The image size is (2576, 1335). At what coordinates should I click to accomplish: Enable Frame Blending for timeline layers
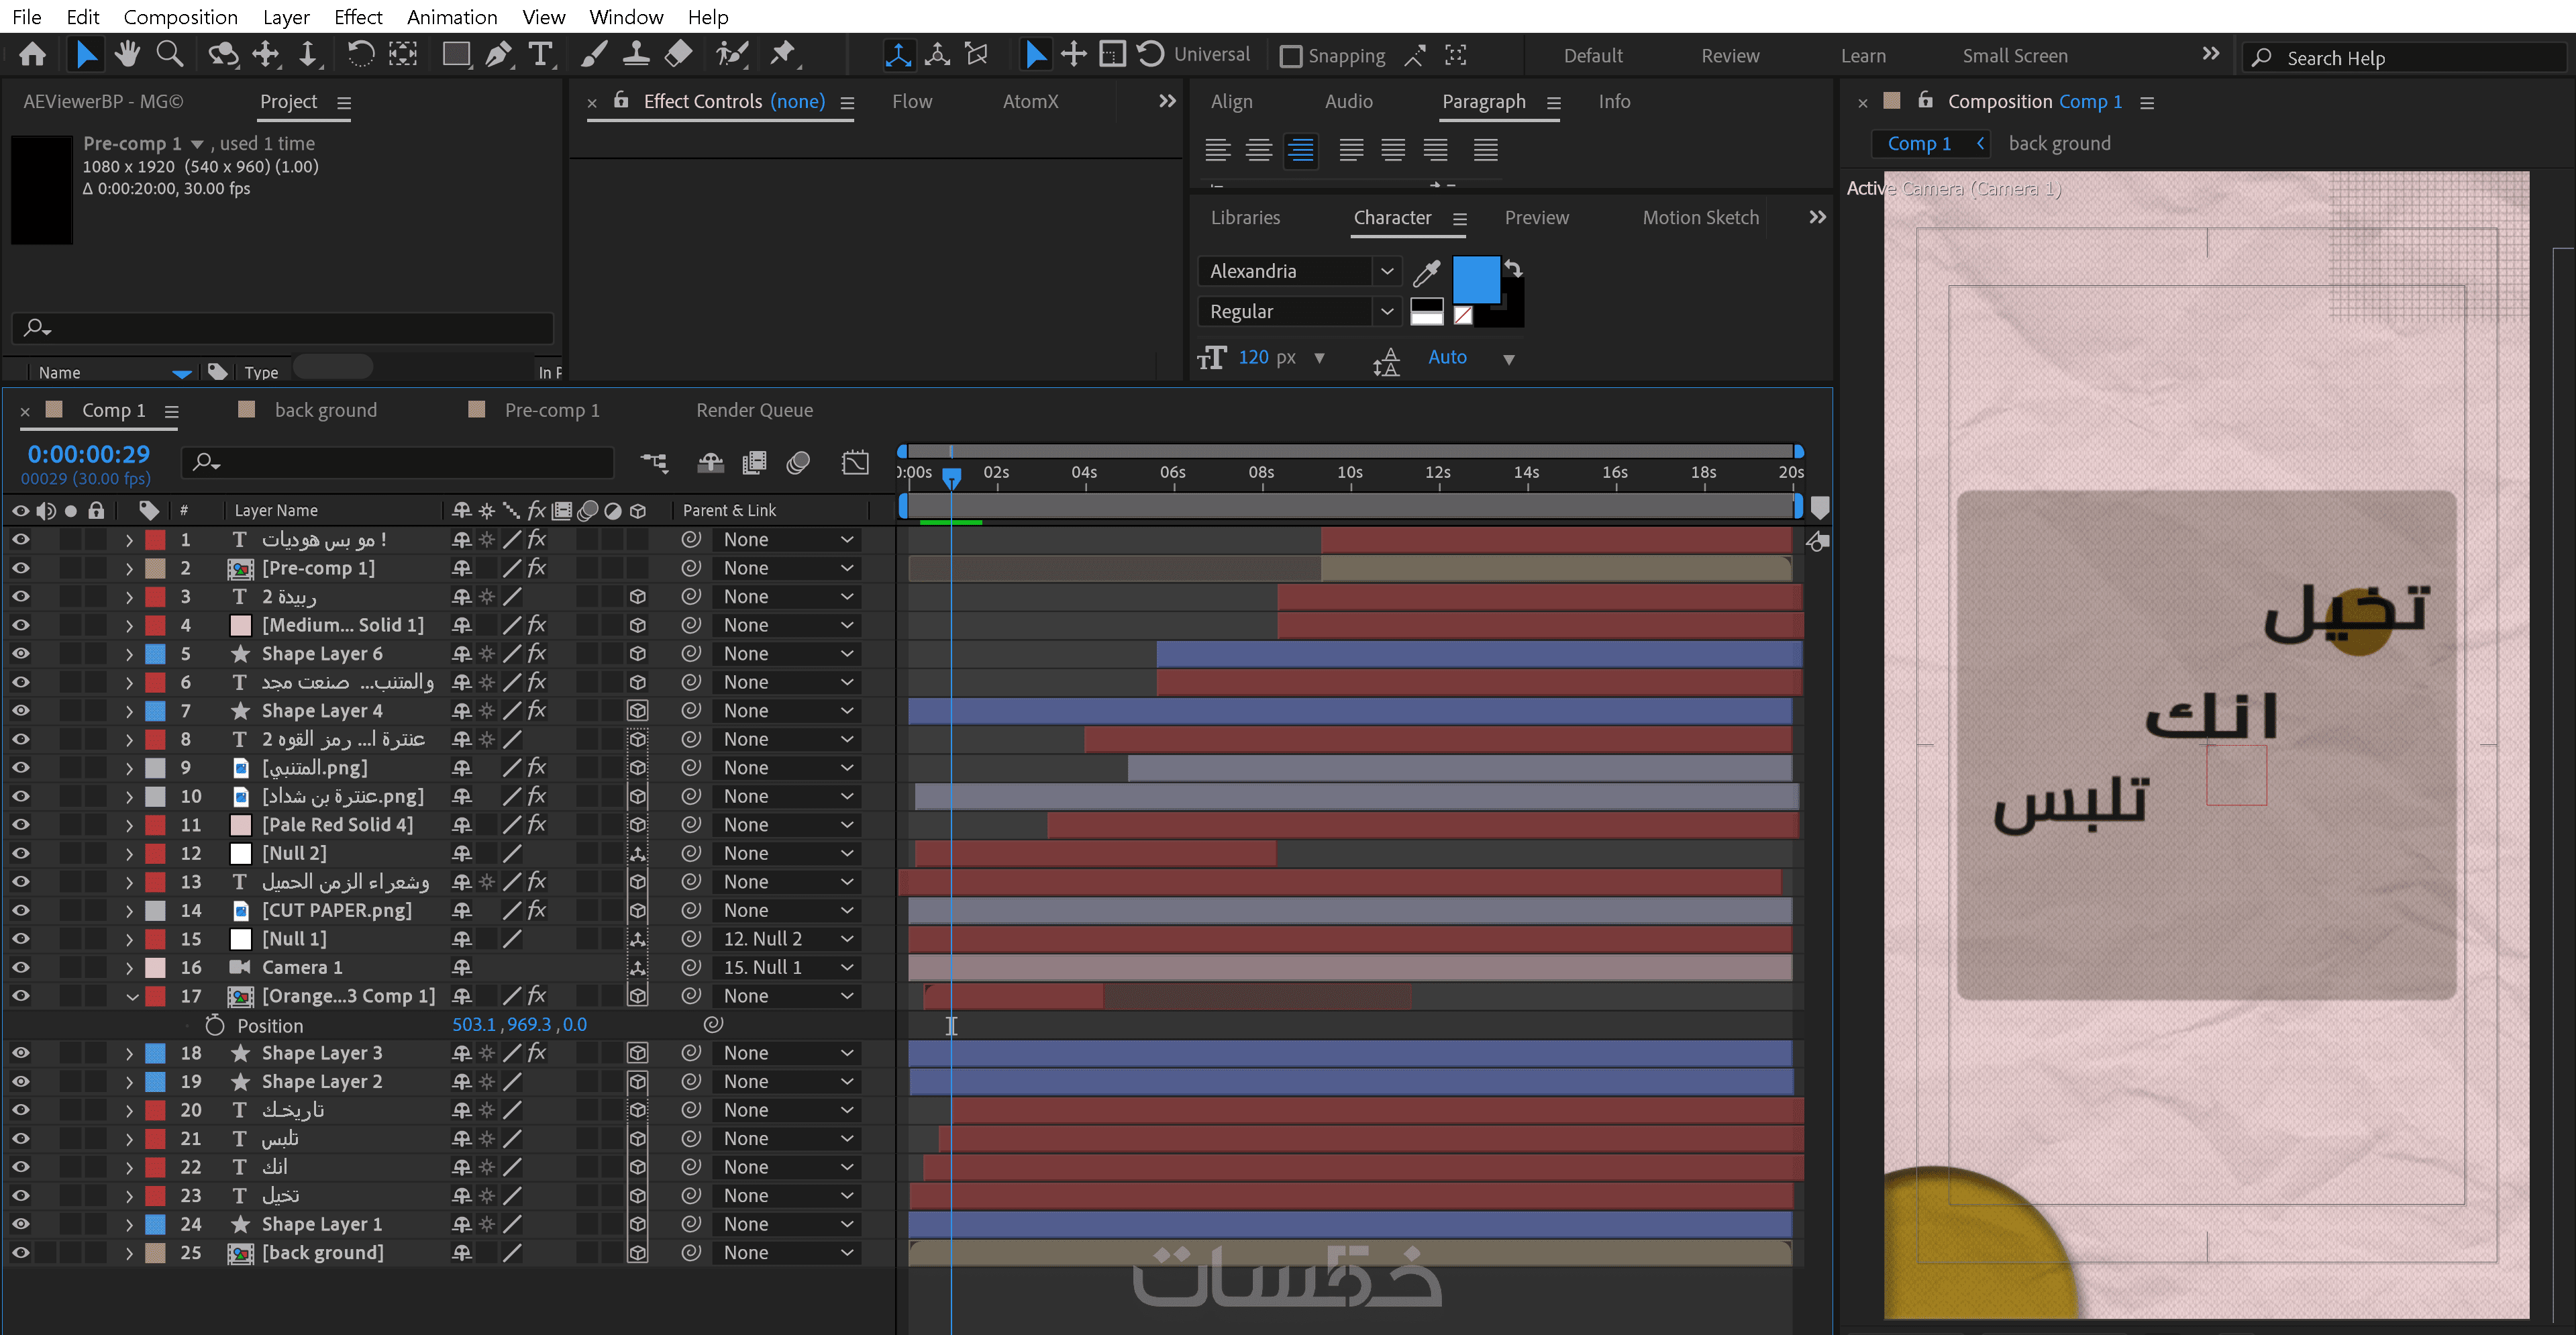(754, 462)
